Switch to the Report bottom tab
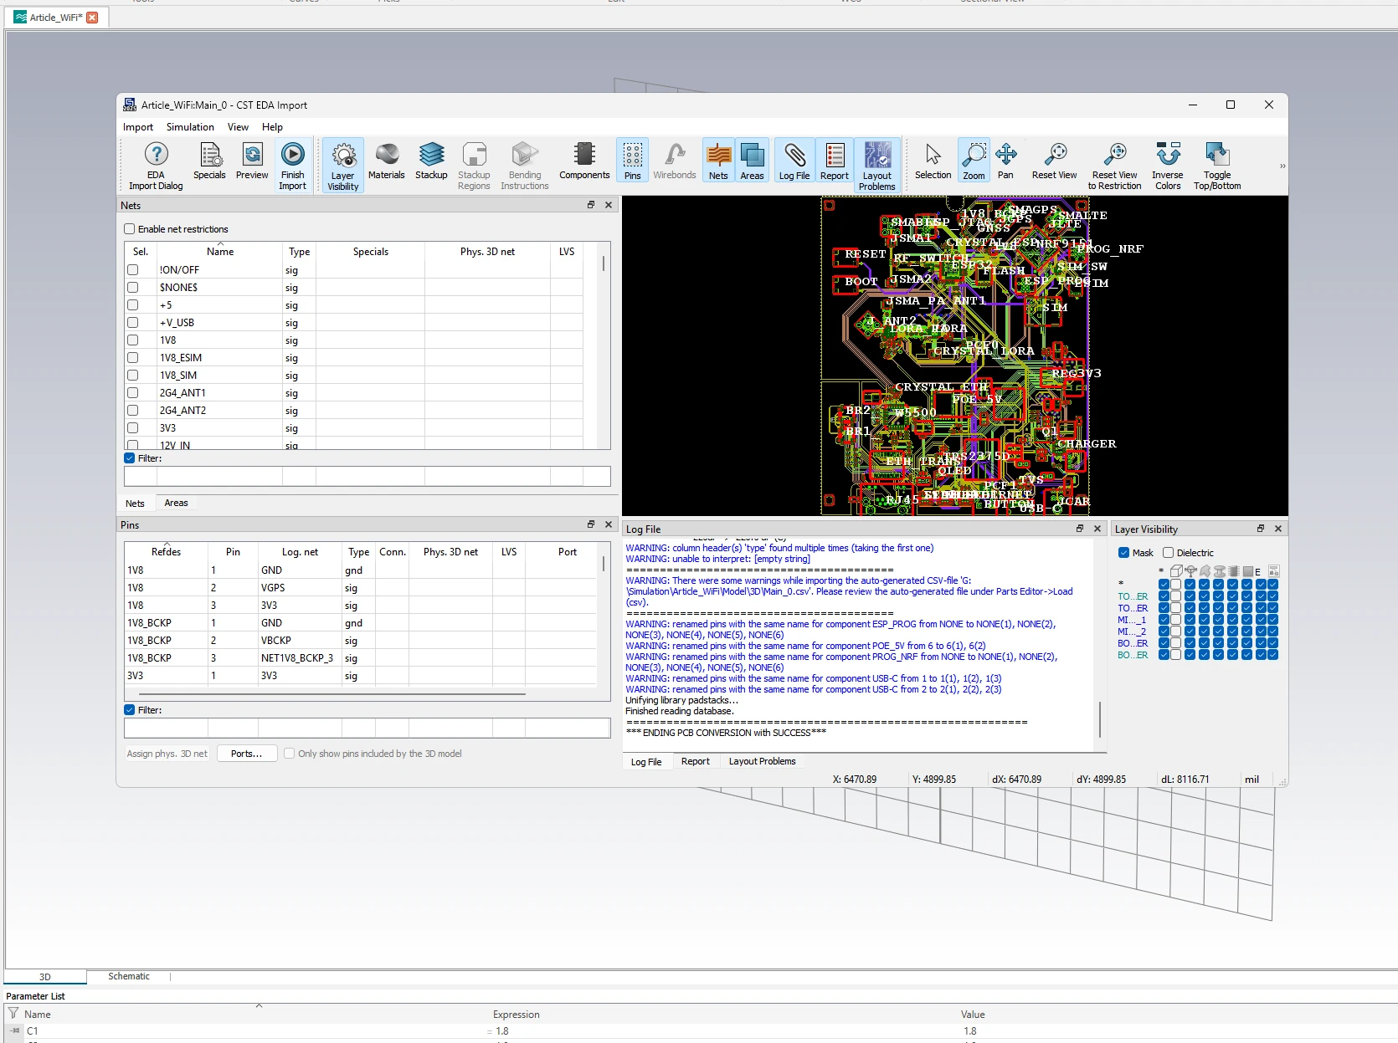1398x1043 pixels. tap(695, 761)
